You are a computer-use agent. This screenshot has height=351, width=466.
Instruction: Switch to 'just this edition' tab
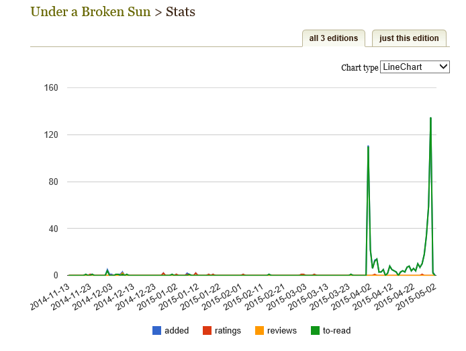pos(409,38)
